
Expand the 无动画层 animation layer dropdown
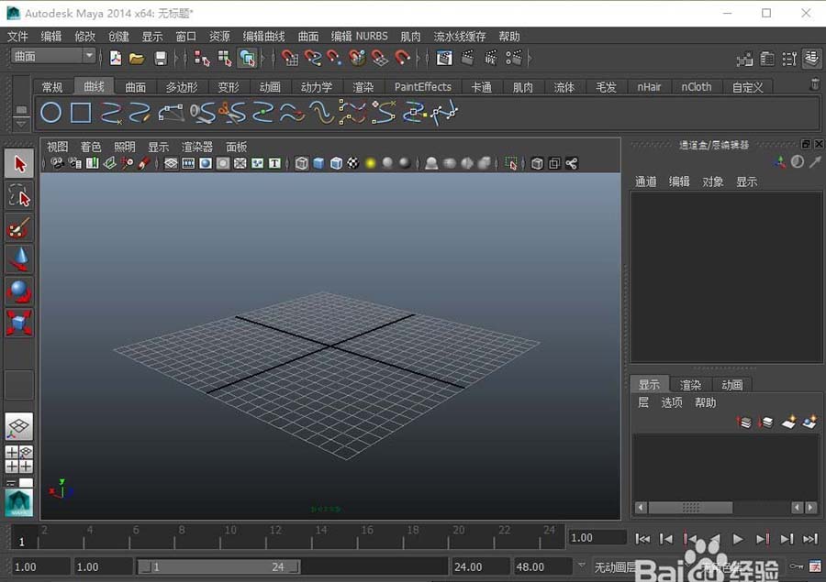pyautogui.click(x=582, y=566)
